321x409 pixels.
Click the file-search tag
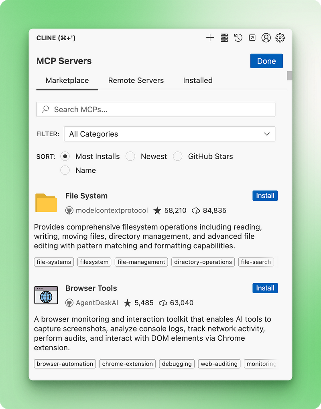pyautogui.click(x=256, y=262)
